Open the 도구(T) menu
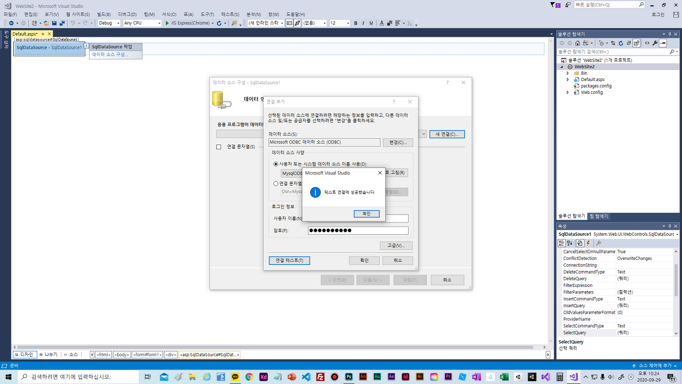This screenshot has height=384, width=682. click(x=206, y=14)
